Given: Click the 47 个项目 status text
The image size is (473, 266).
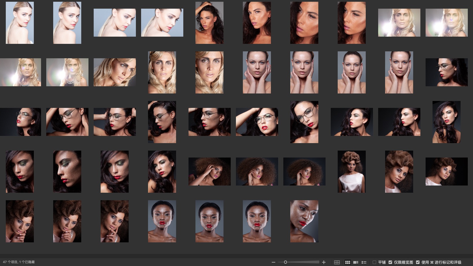Looking at the screenshot, I should pos(19,262).
